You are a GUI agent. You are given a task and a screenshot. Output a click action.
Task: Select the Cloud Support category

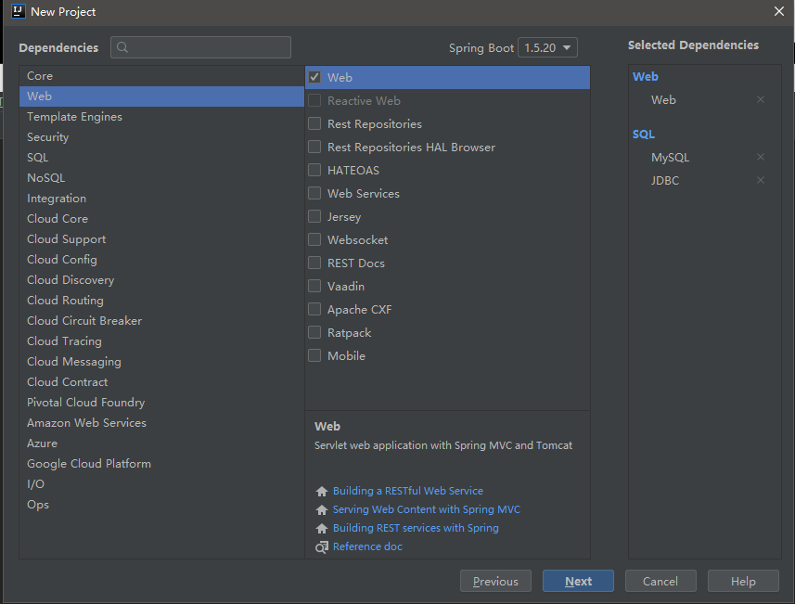click(161, 238)
